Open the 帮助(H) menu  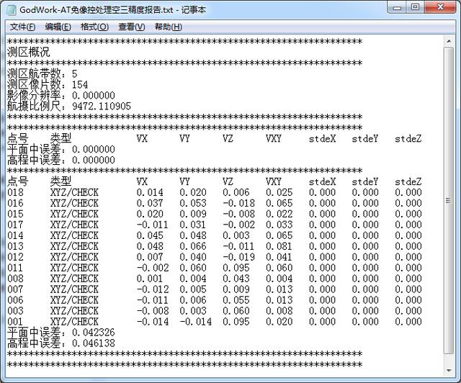point(168,27)
